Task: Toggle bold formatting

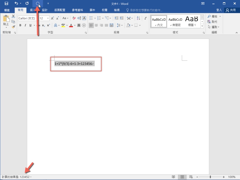Action: click(20, 25)
